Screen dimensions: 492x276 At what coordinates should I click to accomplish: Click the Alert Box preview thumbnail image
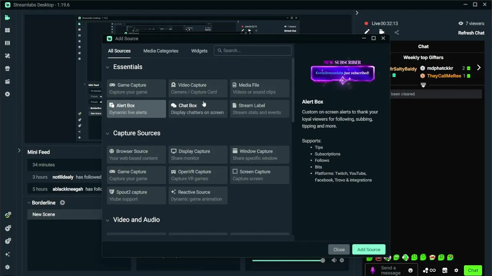point(342,72)
